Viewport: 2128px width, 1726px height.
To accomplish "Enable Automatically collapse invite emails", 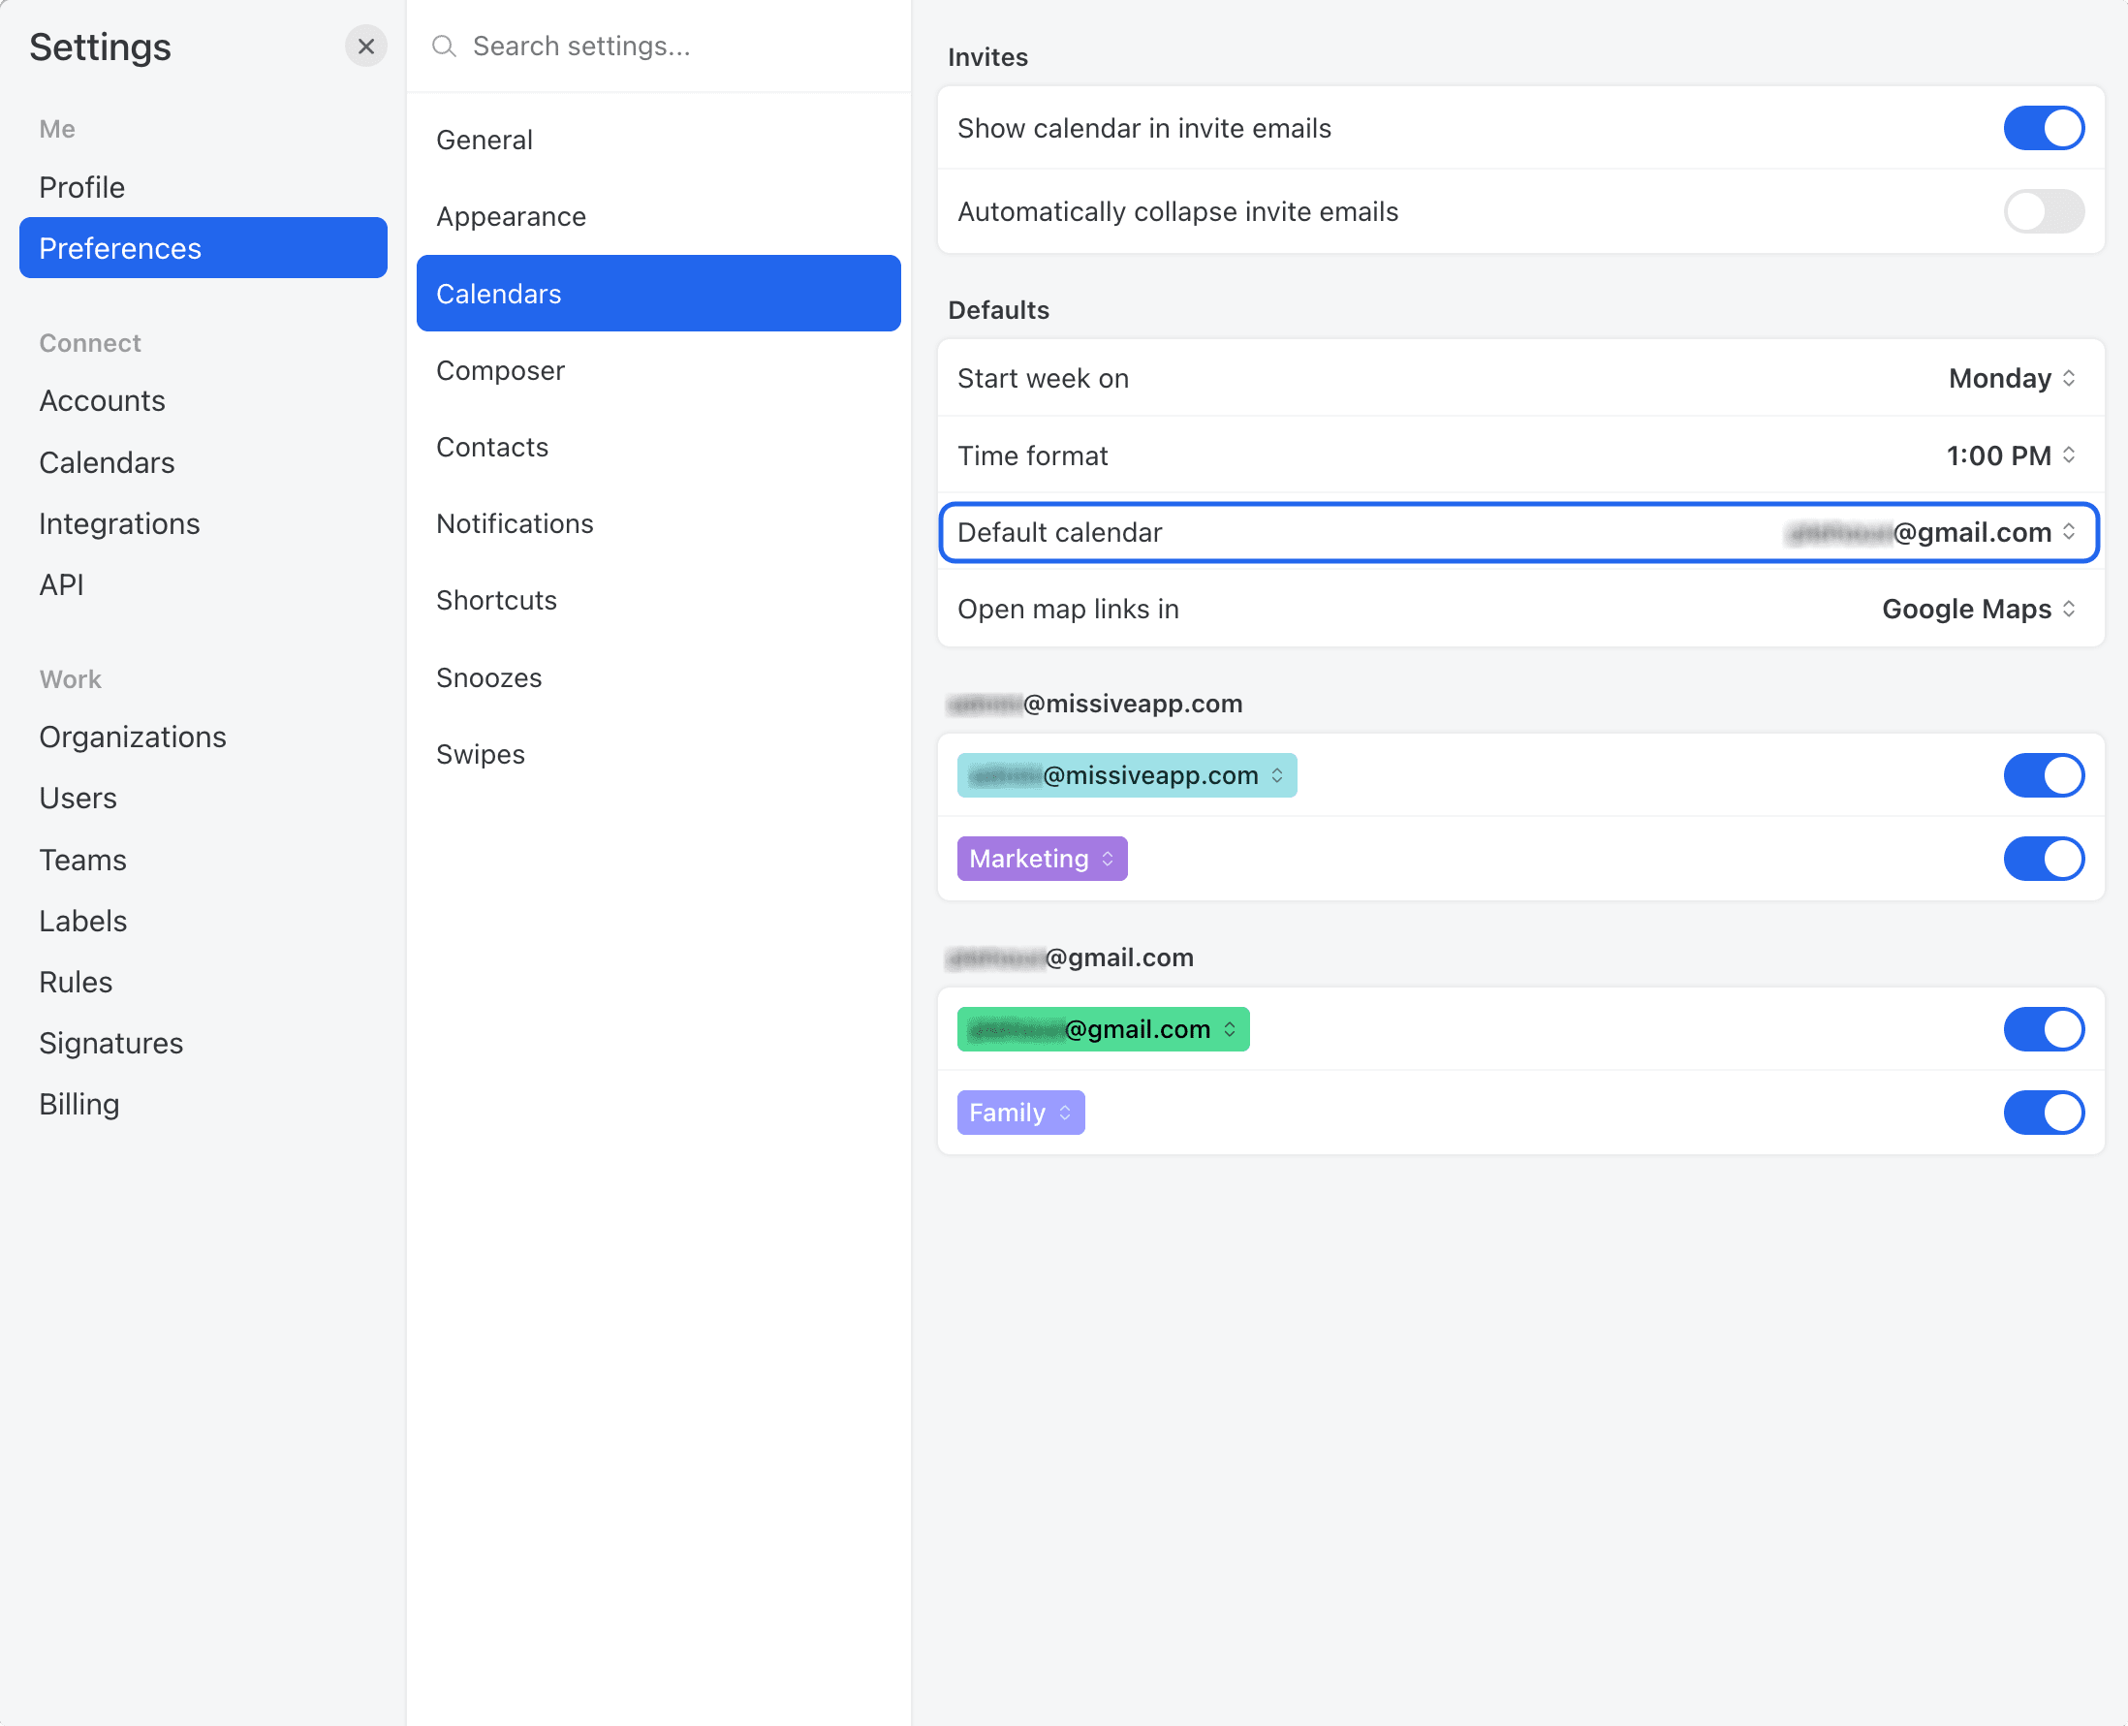I will [2044, 210].
